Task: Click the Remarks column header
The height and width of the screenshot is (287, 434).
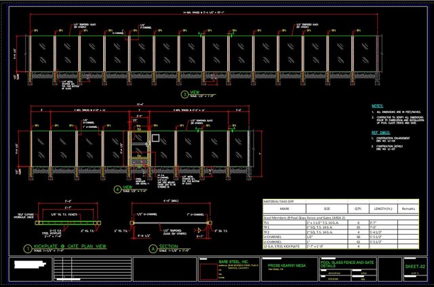Action: point(406,209)
